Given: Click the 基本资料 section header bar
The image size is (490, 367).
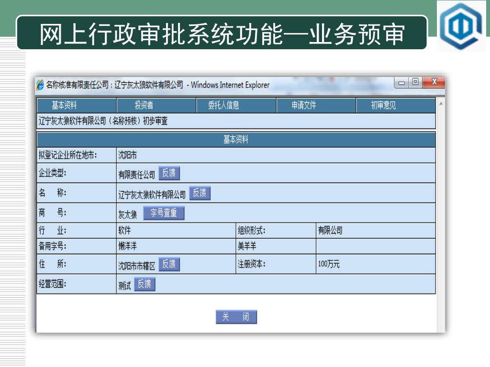Looking at the screenshot, I should tap(236, 140).
